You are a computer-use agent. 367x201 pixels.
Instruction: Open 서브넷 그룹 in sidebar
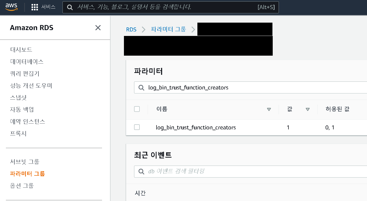coord(25,162)
